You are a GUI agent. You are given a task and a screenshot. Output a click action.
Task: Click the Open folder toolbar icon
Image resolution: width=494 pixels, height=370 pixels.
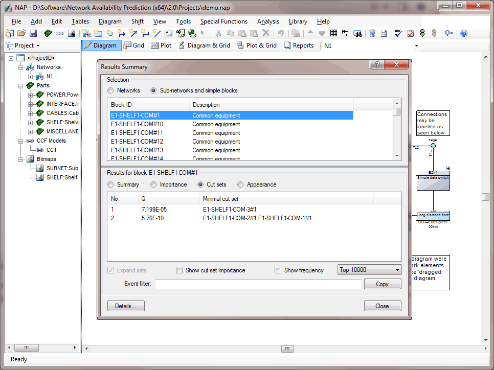pos(21,33)
